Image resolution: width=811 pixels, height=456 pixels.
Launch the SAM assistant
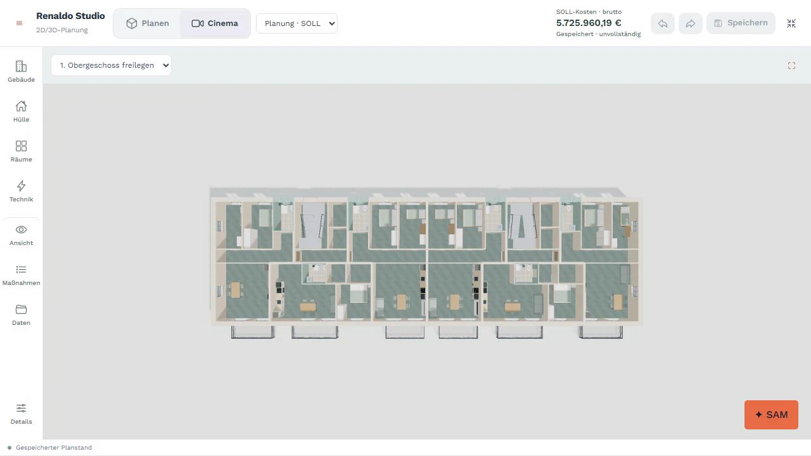(771, 415)
